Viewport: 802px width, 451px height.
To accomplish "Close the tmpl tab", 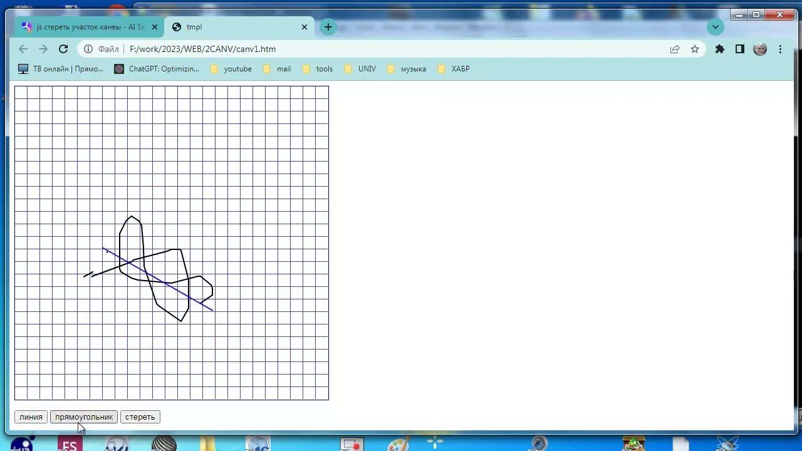I will click(x=305, y=27).
